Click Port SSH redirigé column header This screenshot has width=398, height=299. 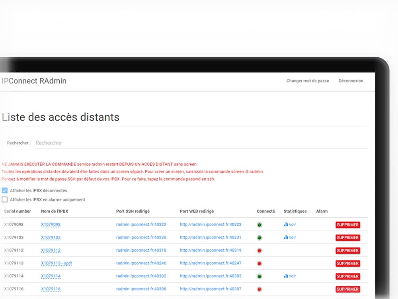pyautogui.click(x=133, y=211)
